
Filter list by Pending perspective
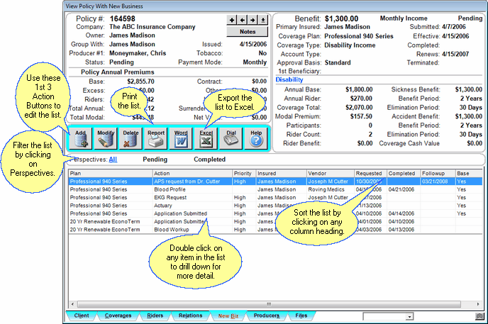coord(155,160)
